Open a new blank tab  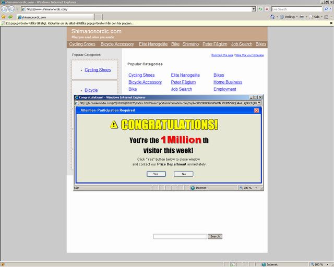click(98, 17)
